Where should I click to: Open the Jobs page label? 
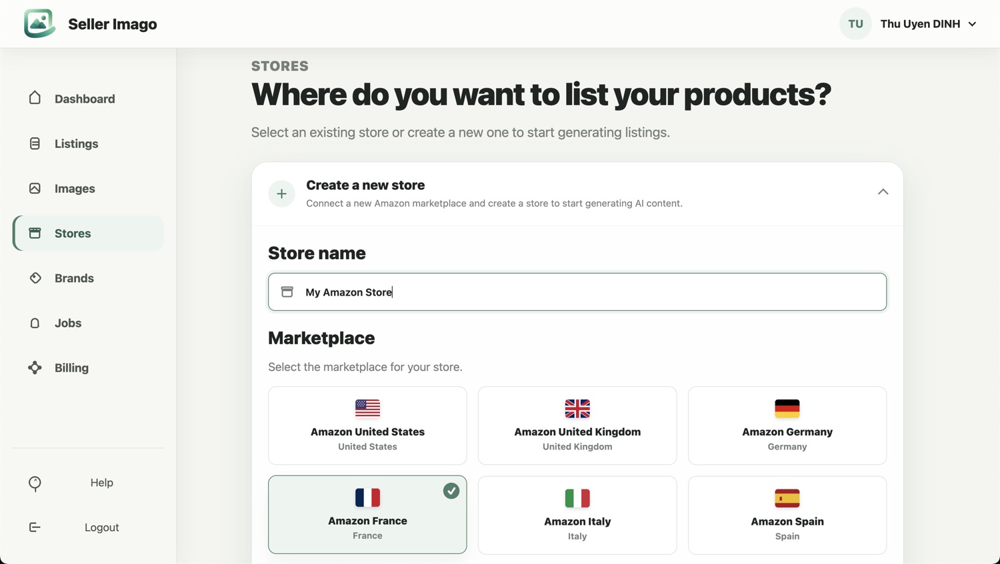pyautogui.click(x=68, y=323)
